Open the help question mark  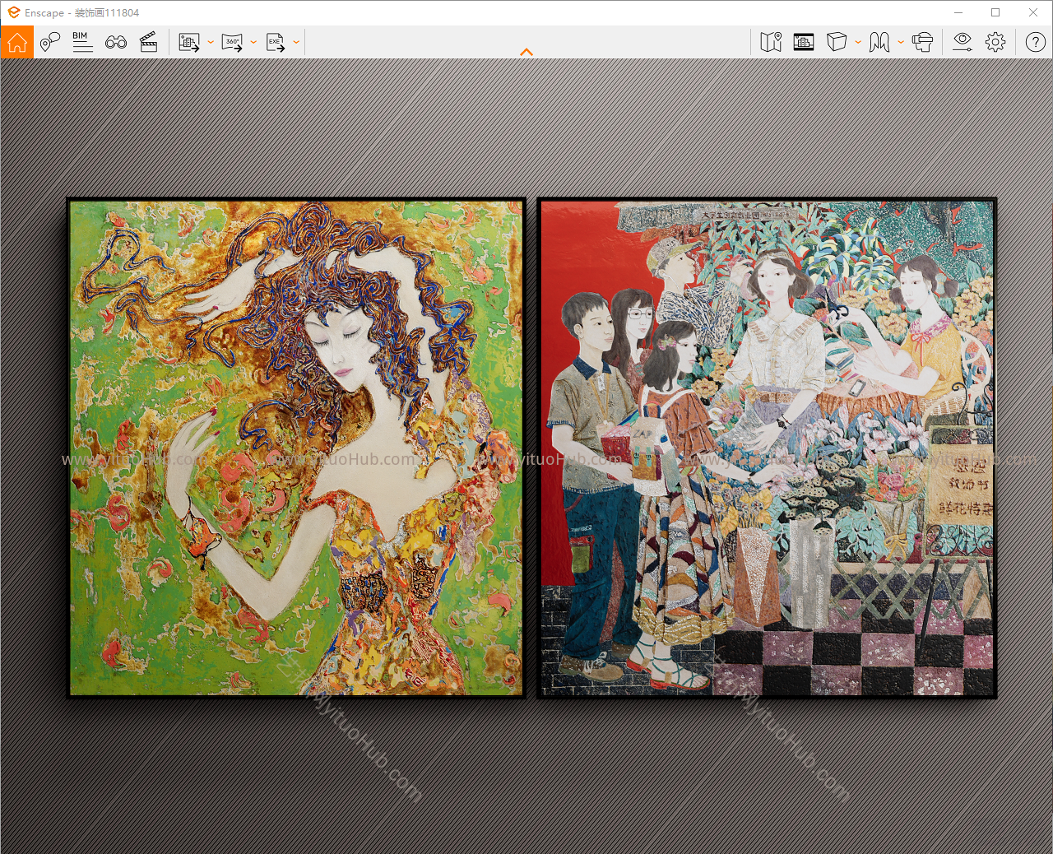coord(1036,42)
